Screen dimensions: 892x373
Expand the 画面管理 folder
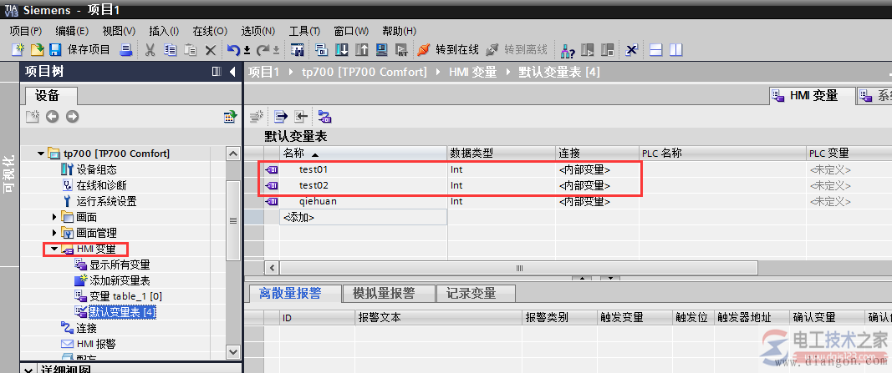point(54,233)
